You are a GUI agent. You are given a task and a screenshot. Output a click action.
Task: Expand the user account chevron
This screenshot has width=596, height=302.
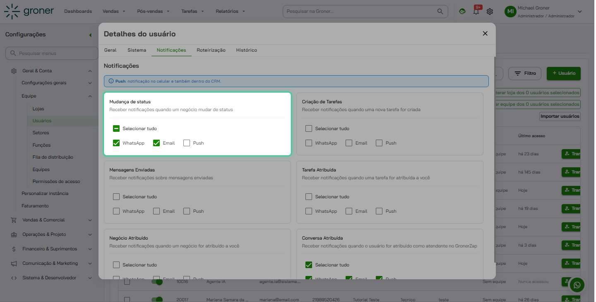point(579,12)
